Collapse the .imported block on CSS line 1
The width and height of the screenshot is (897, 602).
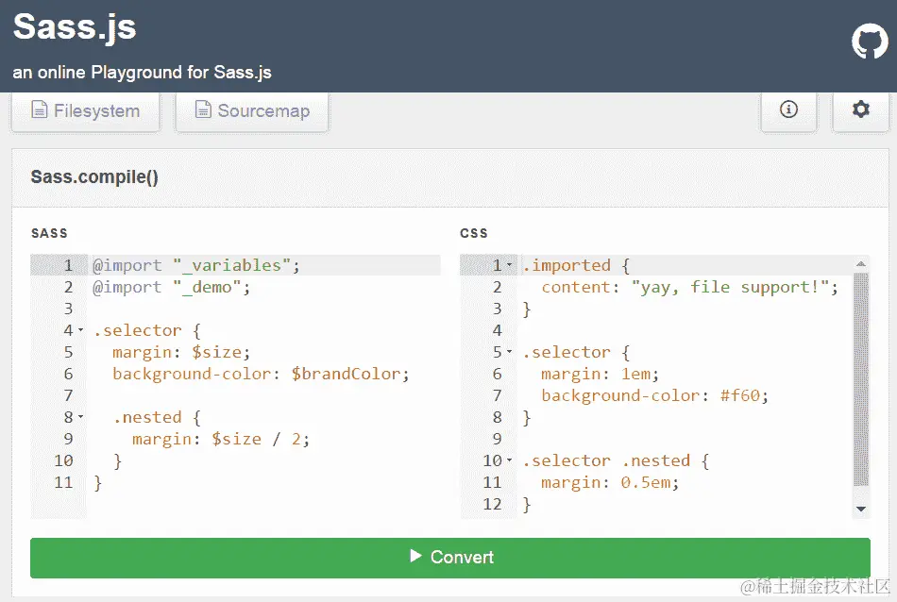[x=509, y=265]
